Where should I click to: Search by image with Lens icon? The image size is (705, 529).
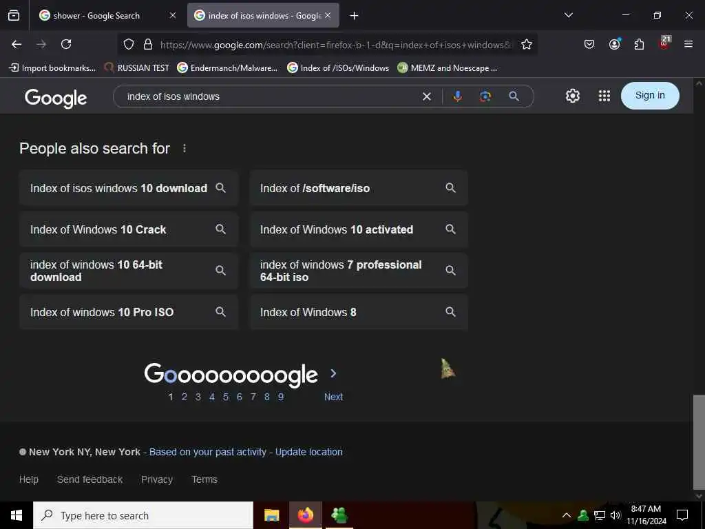[485, 96]
